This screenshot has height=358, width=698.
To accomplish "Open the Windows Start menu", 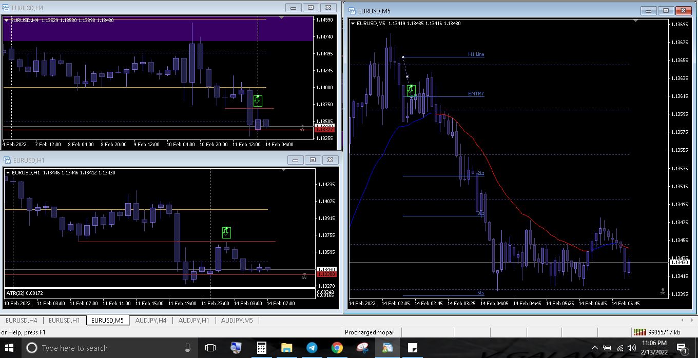I will [x=9, y=348].
